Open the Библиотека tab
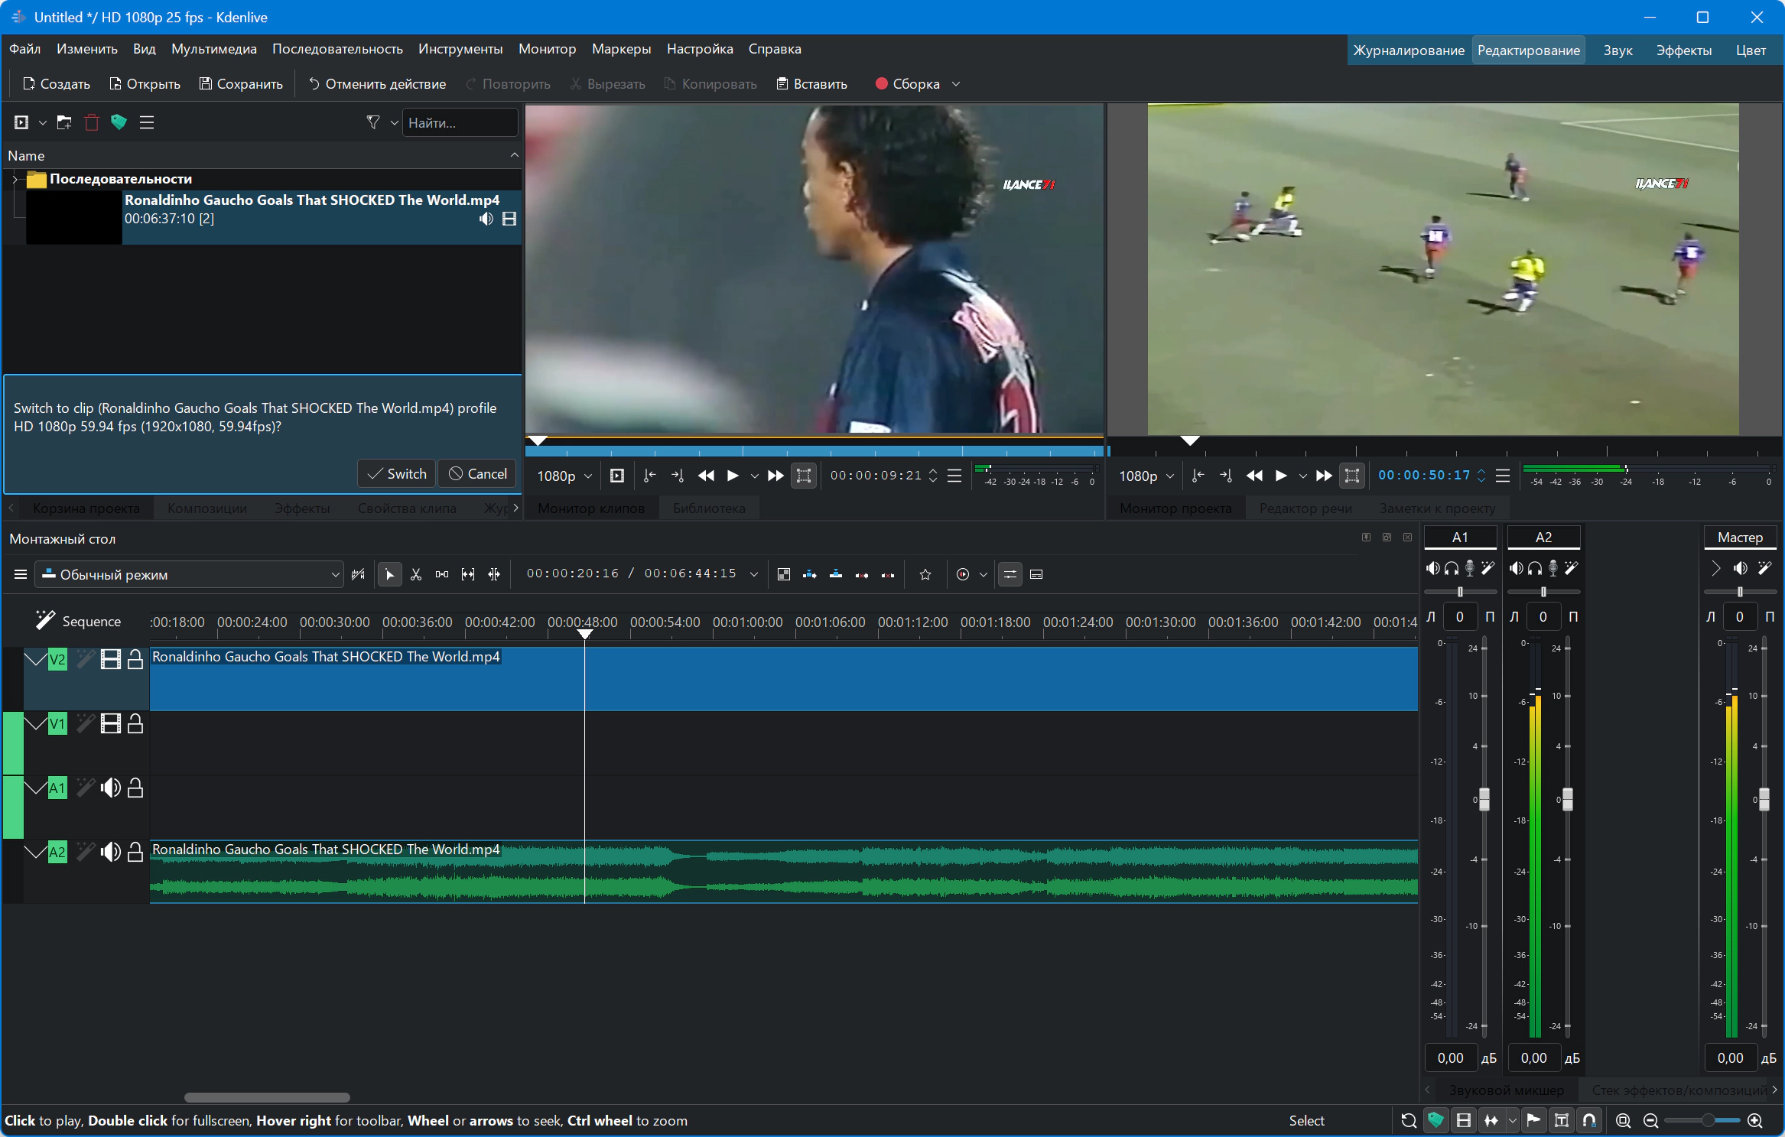Viewport: 1785px width, 1137px height. tap(709, 508)
